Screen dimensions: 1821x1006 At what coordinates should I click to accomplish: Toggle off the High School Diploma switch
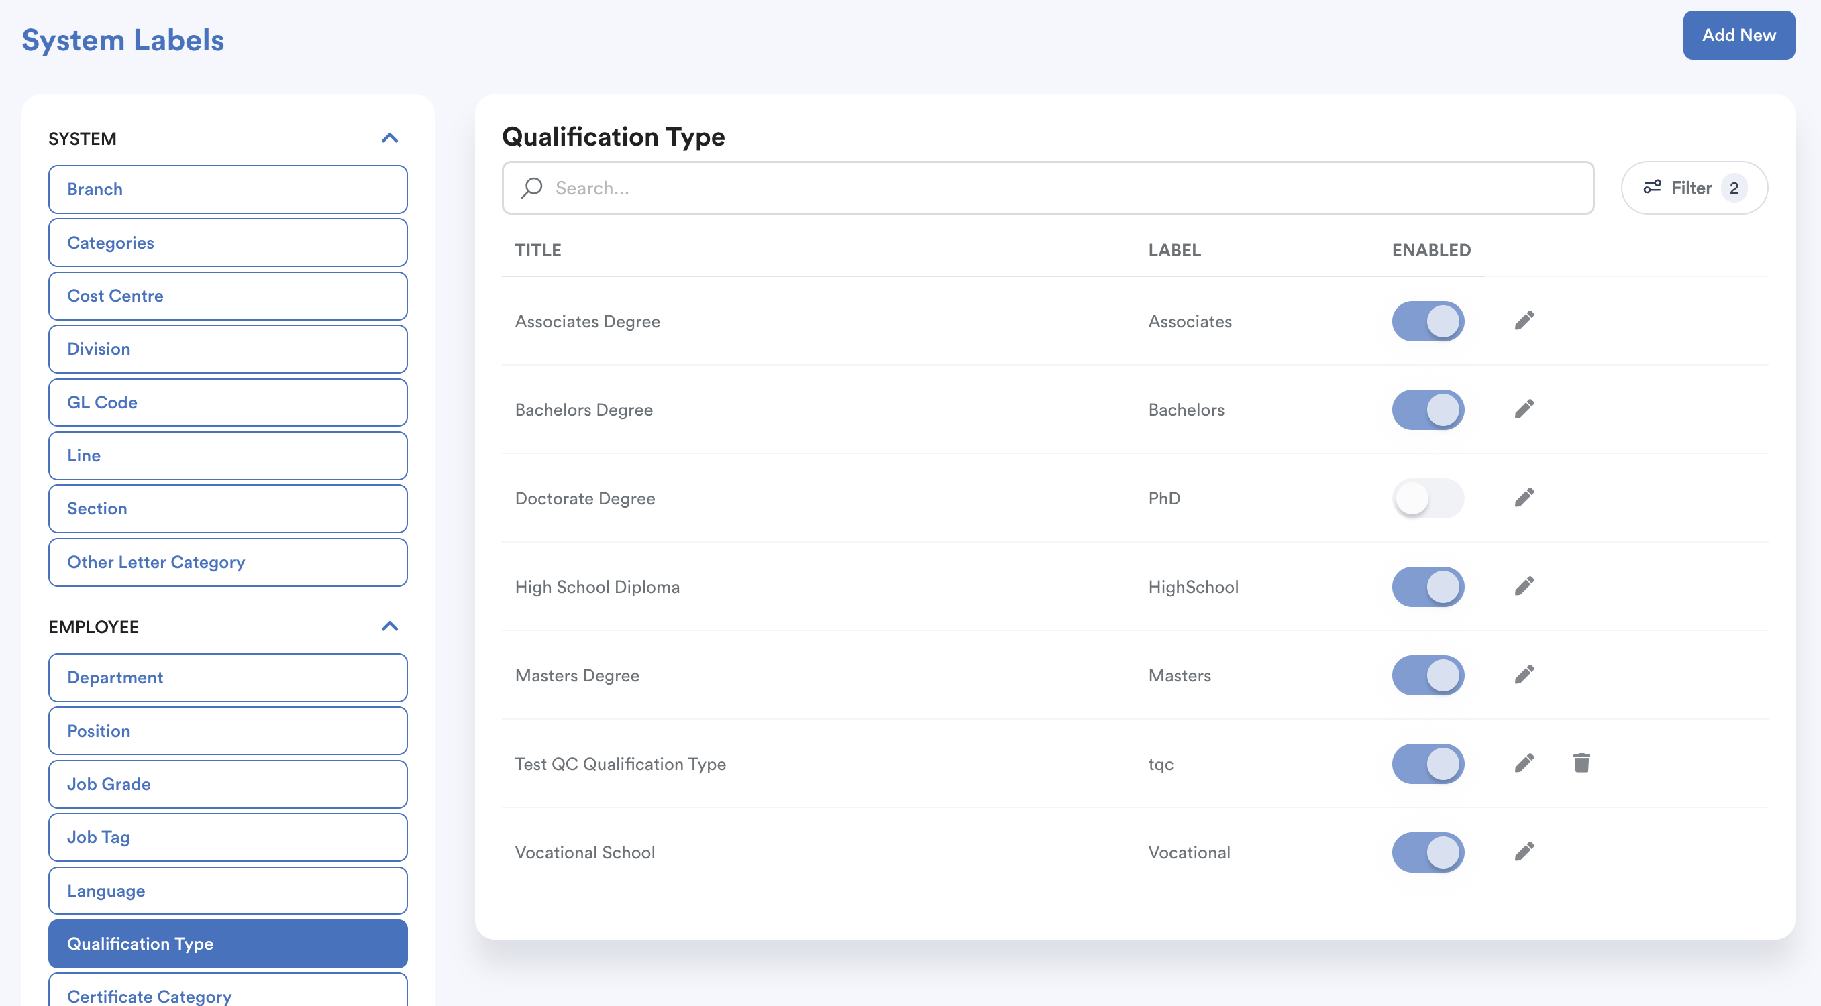(1427, 586)
